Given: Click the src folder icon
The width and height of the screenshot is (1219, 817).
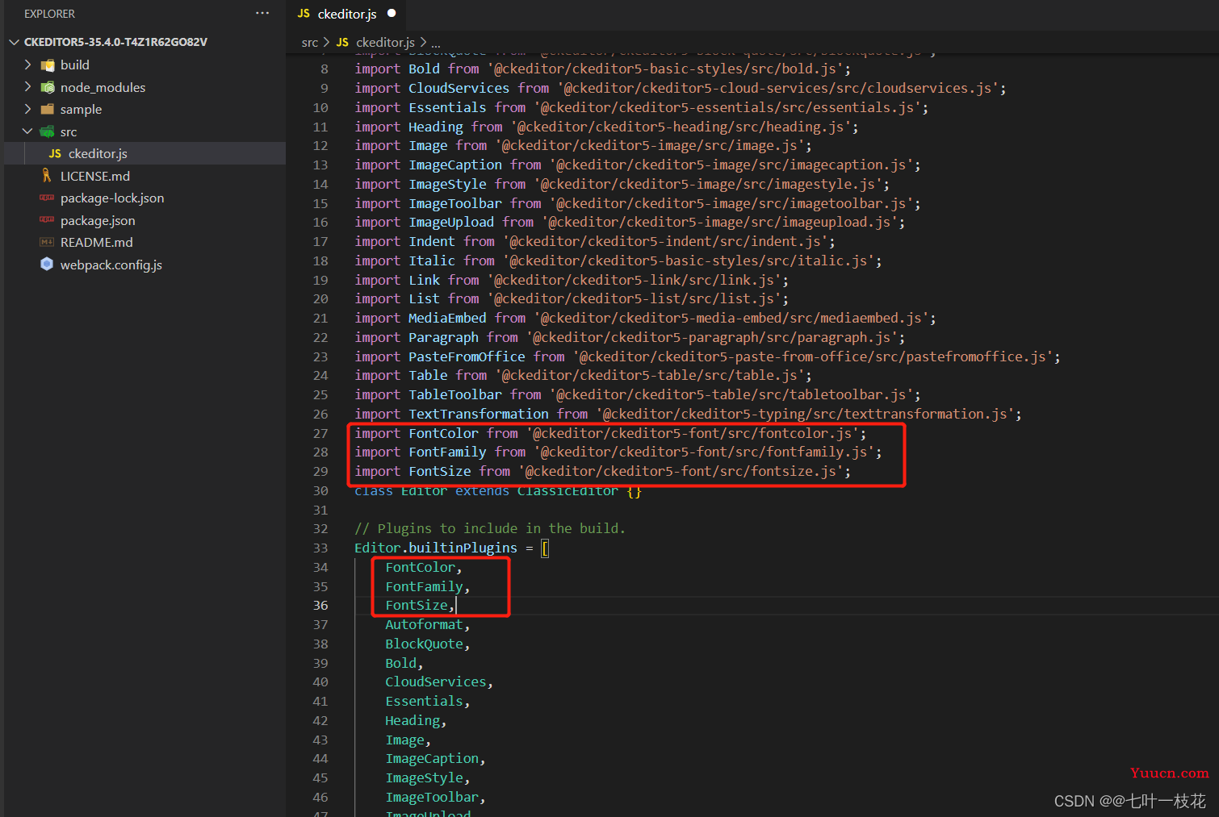Looking at the screenshot, I should (x=48, y=131).
